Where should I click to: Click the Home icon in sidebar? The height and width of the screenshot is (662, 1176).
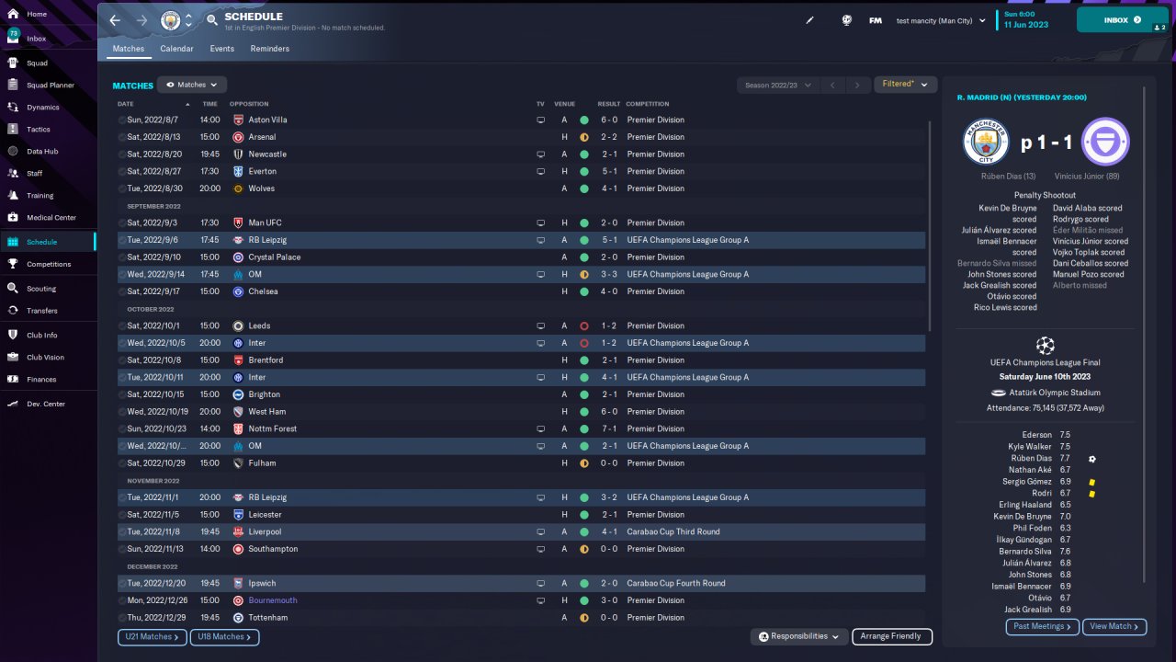point(13,15)
